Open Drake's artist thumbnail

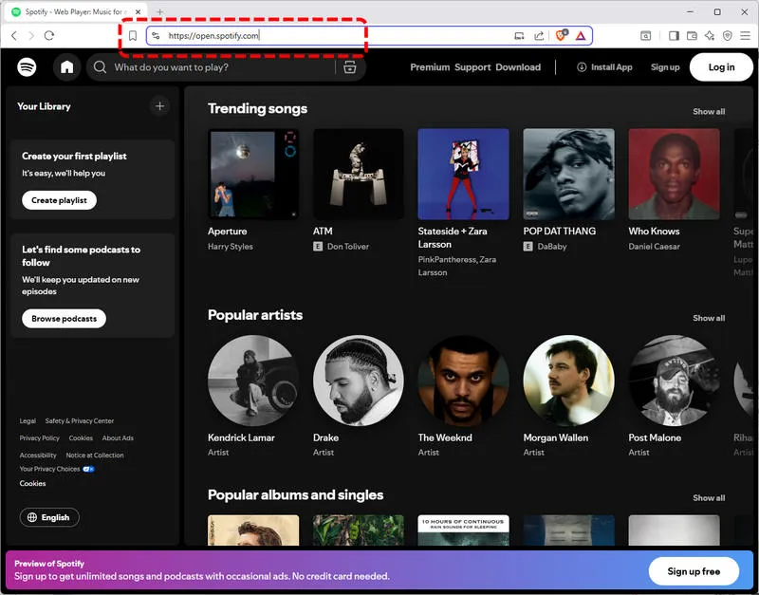(358, 380)
